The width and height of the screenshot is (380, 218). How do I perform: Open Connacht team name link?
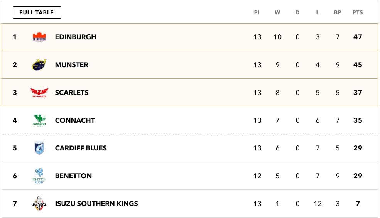click(75, 120)
